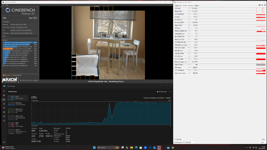Enable the Log to file checkbox
Screen dimensions: 267x150
(x=175, y=139)
